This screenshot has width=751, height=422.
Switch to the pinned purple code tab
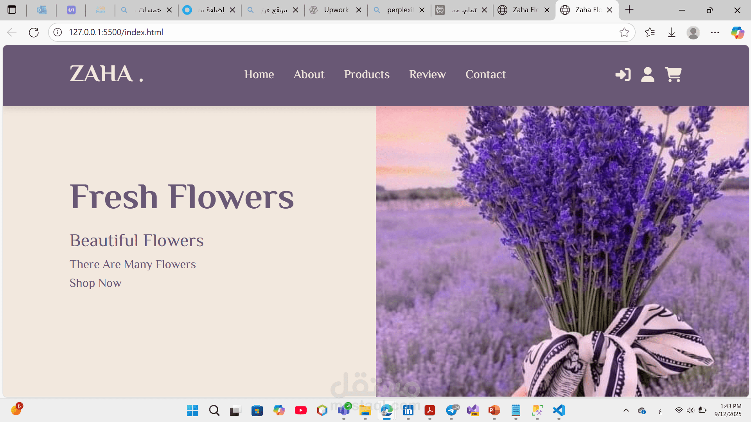(71, 10)
